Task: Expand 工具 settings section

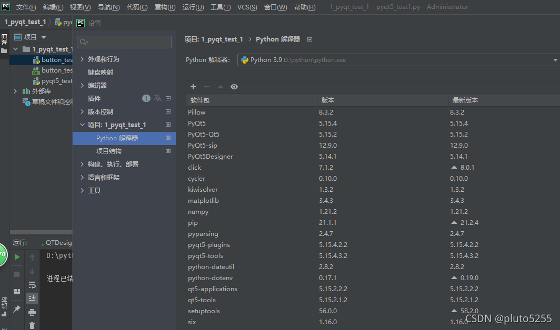Action: pyautogui.click(x=82, y=191)
